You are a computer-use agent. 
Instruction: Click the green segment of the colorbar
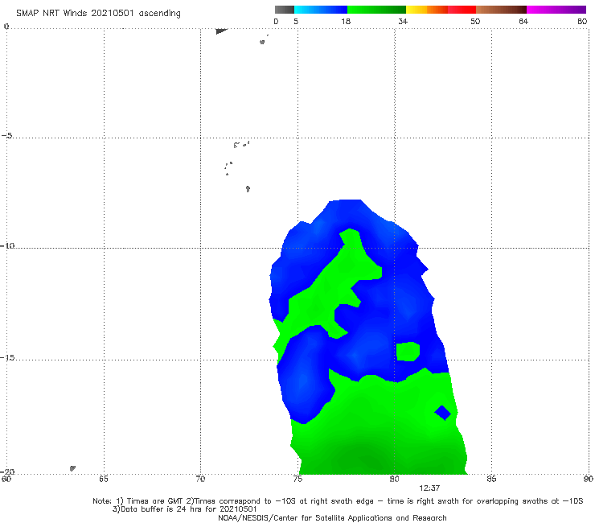376,10
